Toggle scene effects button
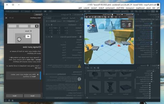Image resolution: width=164 pixels, height=104 pixels. point(105,17)
